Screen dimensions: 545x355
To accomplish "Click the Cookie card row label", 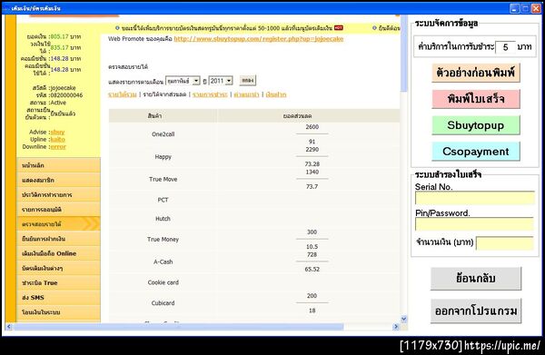I will pyautogui.click(x=163, y=282).
